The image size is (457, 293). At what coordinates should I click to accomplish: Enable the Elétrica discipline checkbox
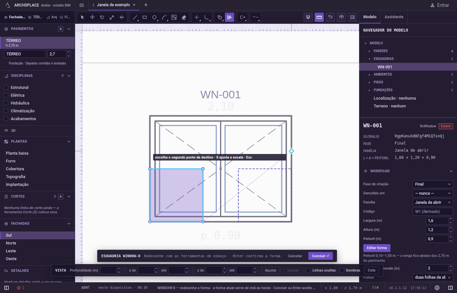click(x=6, y=95)
